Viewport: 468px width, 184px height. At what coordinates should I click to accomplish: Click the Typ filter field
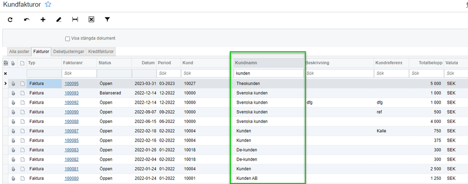[x=44, y=74]
